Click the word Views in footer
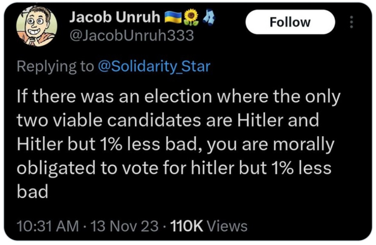Viewport: 376px width, 245px height. [227, 226]
